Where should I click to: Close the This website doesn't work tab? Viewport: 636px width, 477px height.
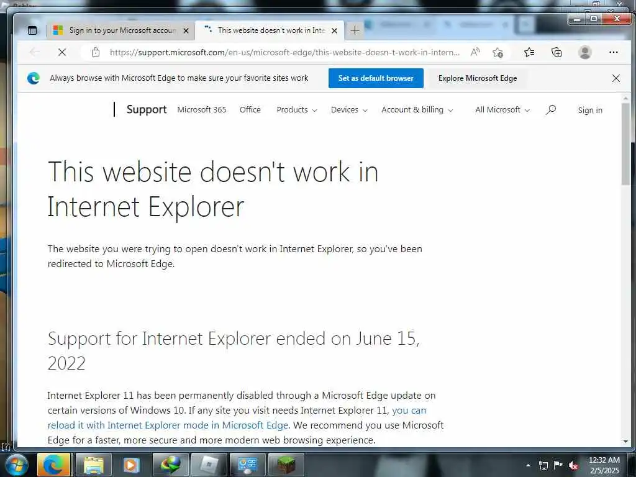tap(334, 30)
